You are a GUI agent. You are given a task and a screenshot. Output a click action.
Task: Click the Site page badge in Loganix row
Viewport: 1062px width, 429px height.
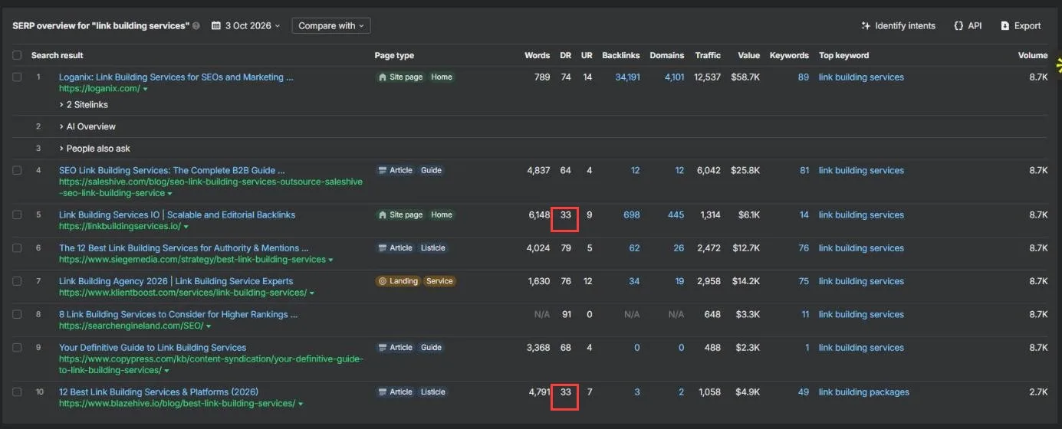(400, 77)
